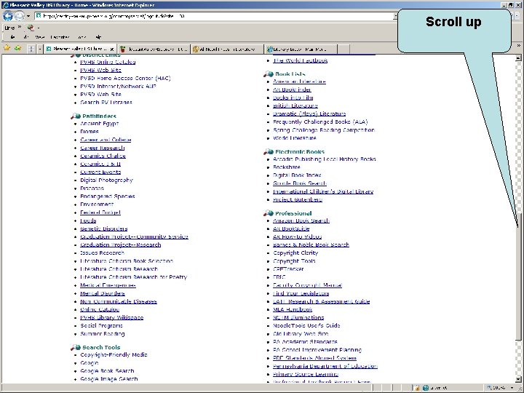Click the Electronic Books section icon
524x393 pixels.
268,151
